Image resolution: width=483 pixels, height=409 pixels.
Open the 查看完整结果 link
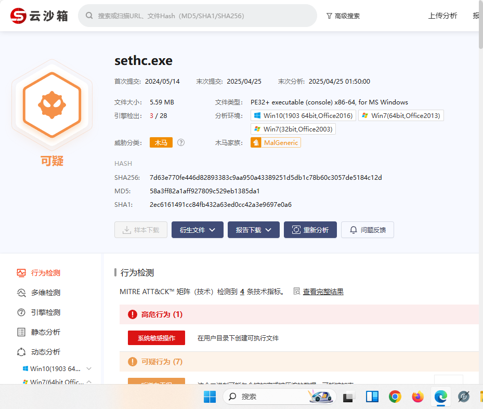(323, 292)
